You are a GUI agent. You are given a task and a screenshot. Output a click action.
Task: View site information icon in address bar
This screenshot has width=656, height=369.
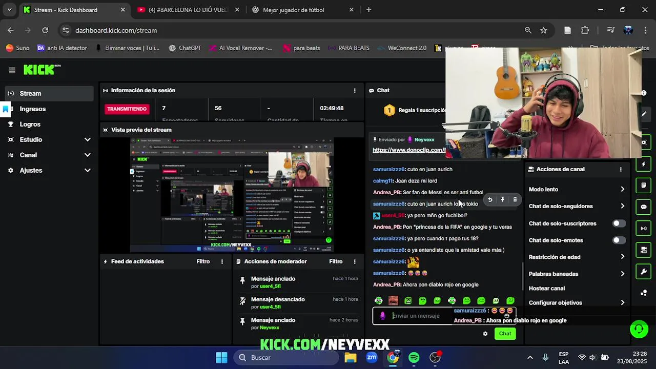66,30
